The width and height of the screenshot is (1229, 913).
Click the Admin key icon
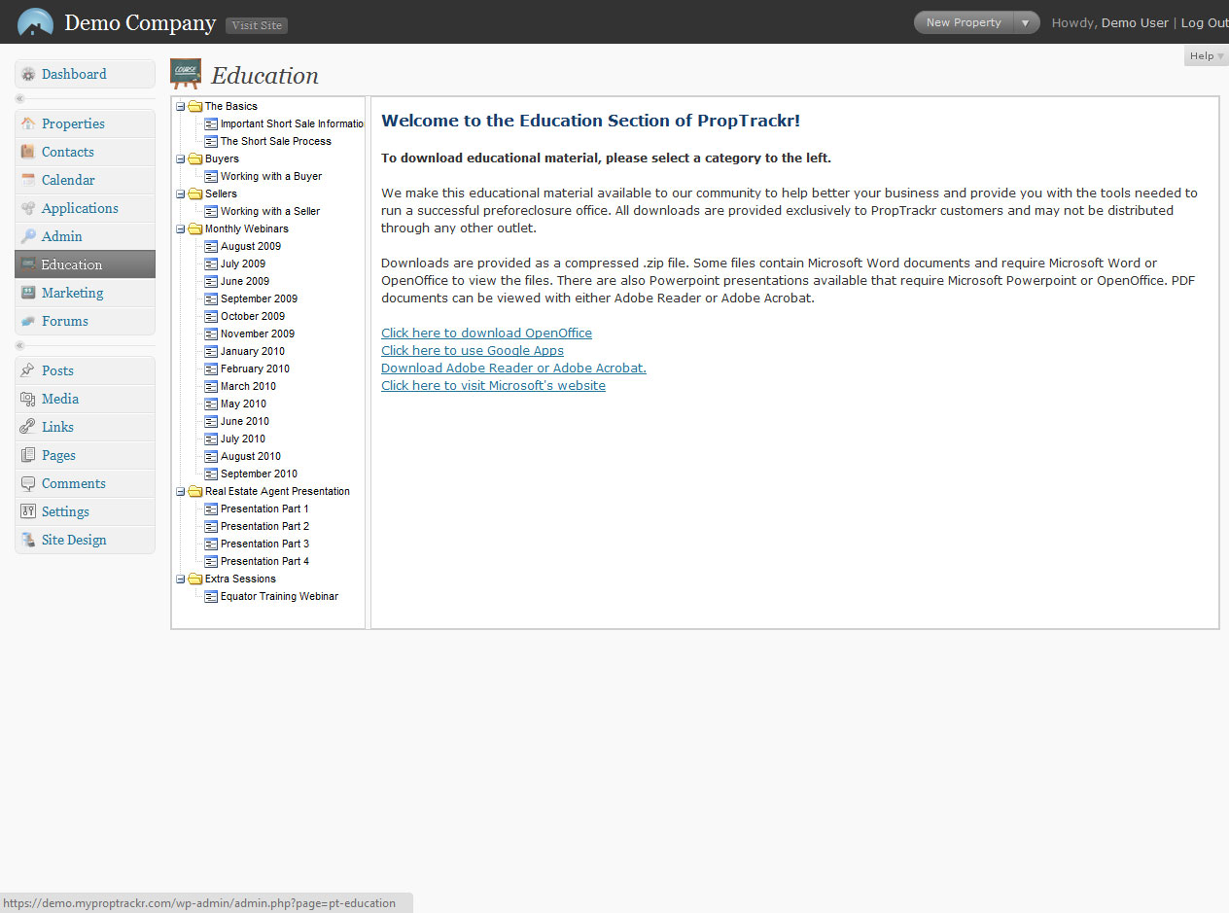point(28,236)
